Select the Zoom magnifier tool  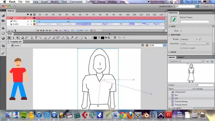(x=85, y=38)
